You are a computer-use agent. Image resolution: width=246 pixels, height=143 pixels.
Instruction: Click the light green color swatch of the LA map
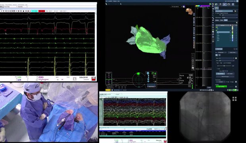pyautogui.click(x=233, y=32)
